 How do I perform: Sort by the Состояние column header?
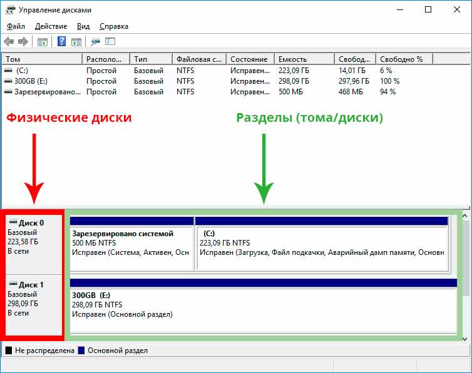pyautogui.click(x=250, y=59)
